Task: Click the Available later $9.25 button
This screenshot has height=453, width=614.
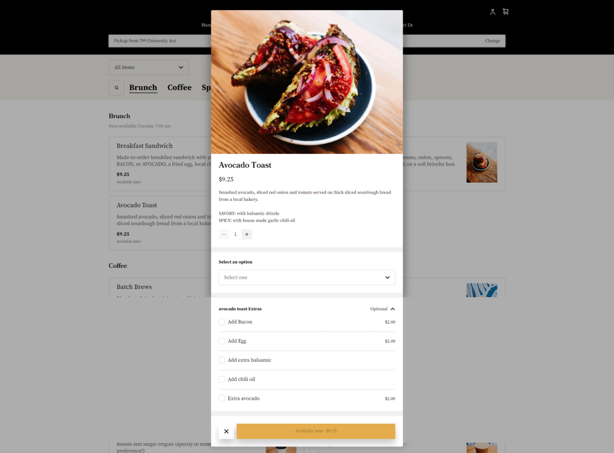Action: (x=316, y=431)
